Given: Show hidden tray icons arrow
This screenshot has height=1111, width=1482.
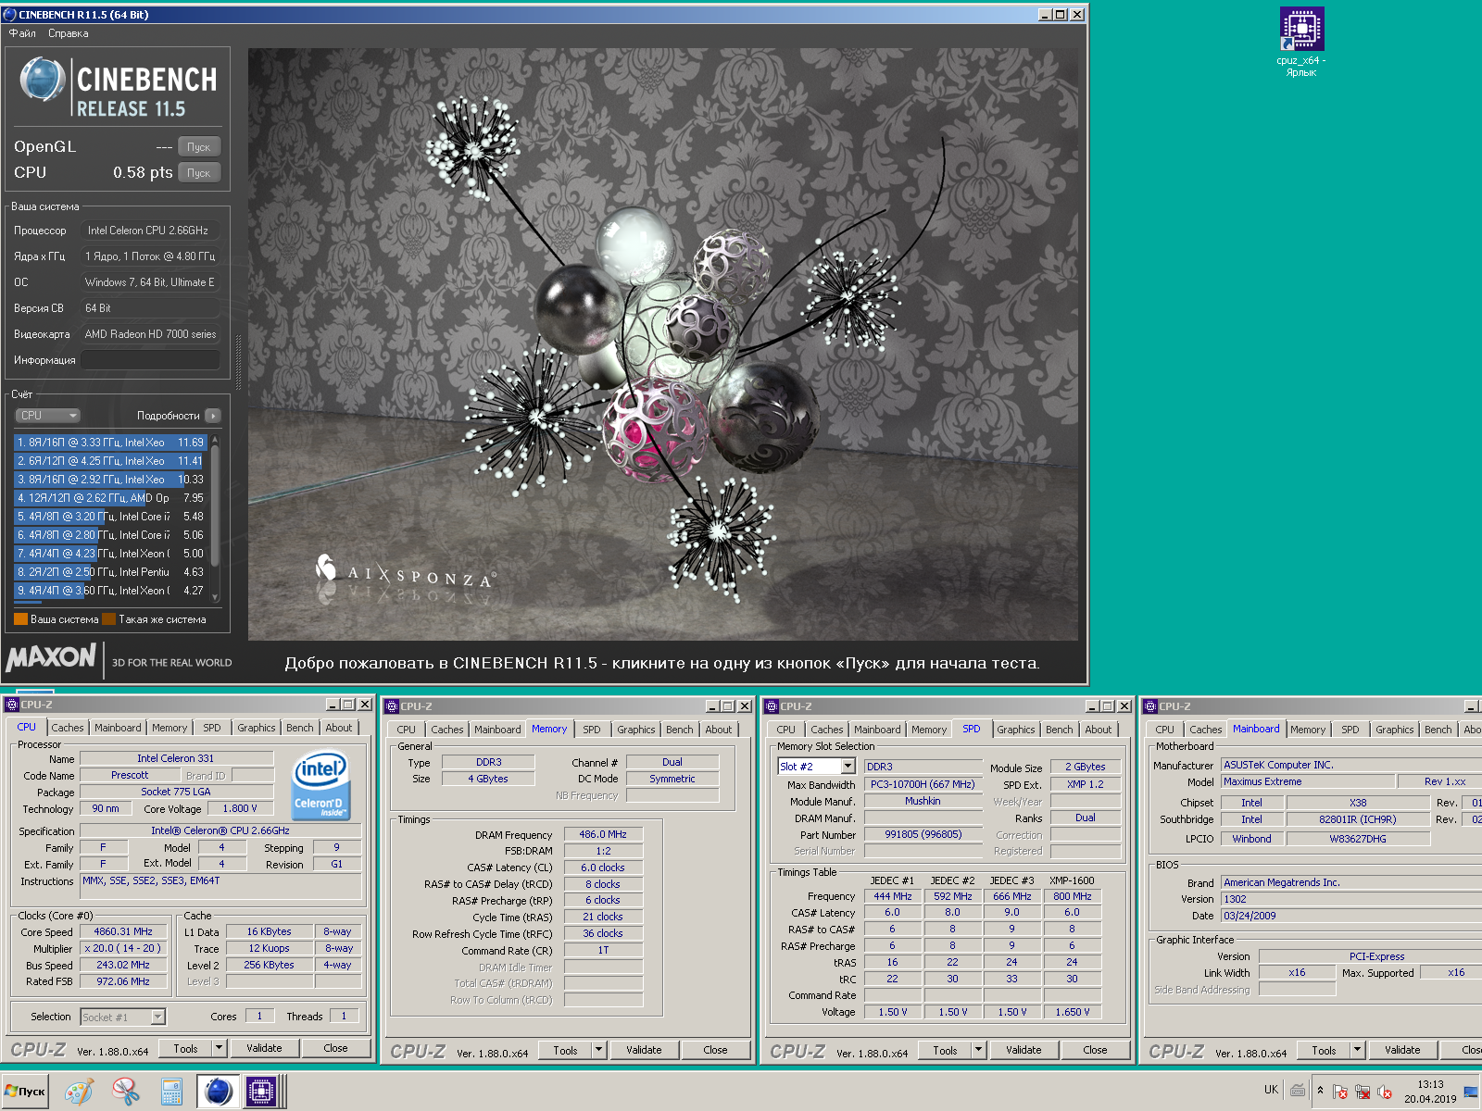Looking at the screenshot, I should click(x=1320, y=1091).
